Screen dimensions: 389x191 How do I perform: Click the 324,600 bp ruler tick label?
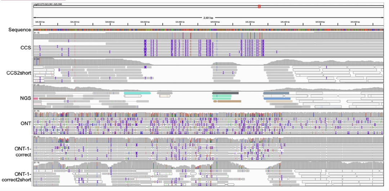145,22
